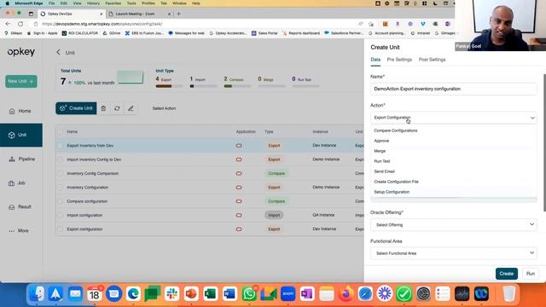Open the Favorites menu in menu bar

[113, 3]
